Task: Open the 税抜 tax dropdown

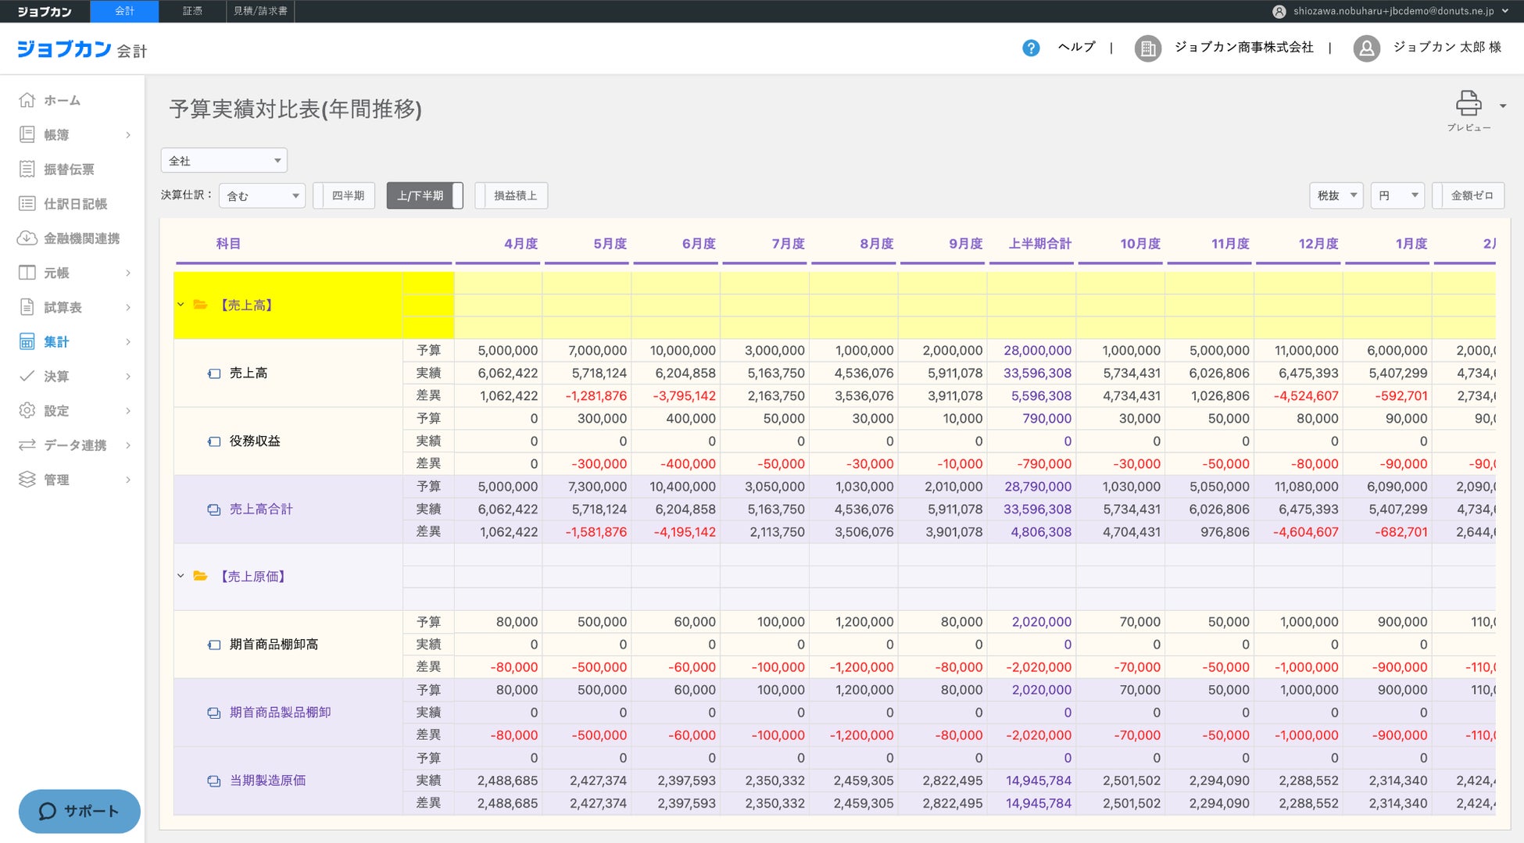Action: (1336, 195)
